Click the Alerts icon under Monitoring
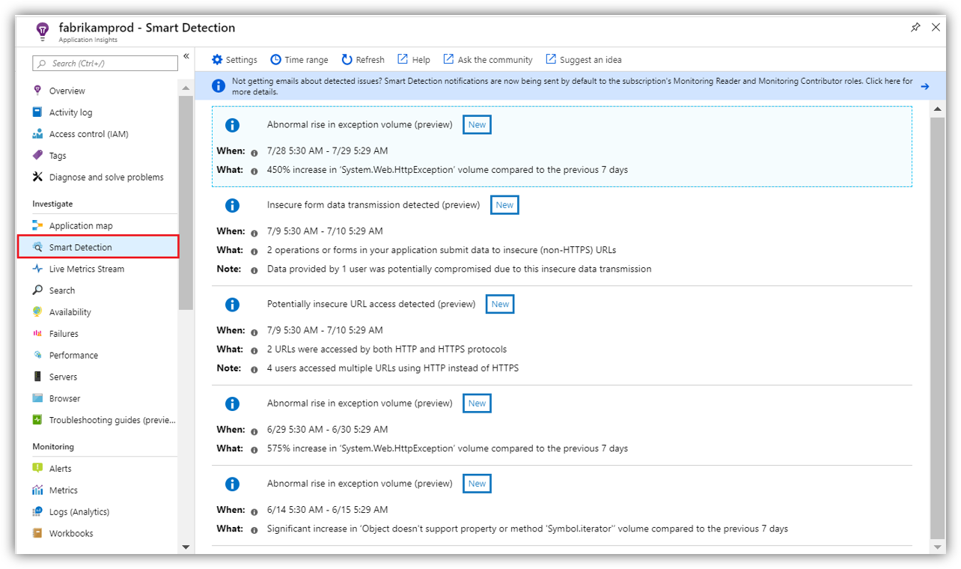Viewport: 961px width, 569px height. coord(38,469)
